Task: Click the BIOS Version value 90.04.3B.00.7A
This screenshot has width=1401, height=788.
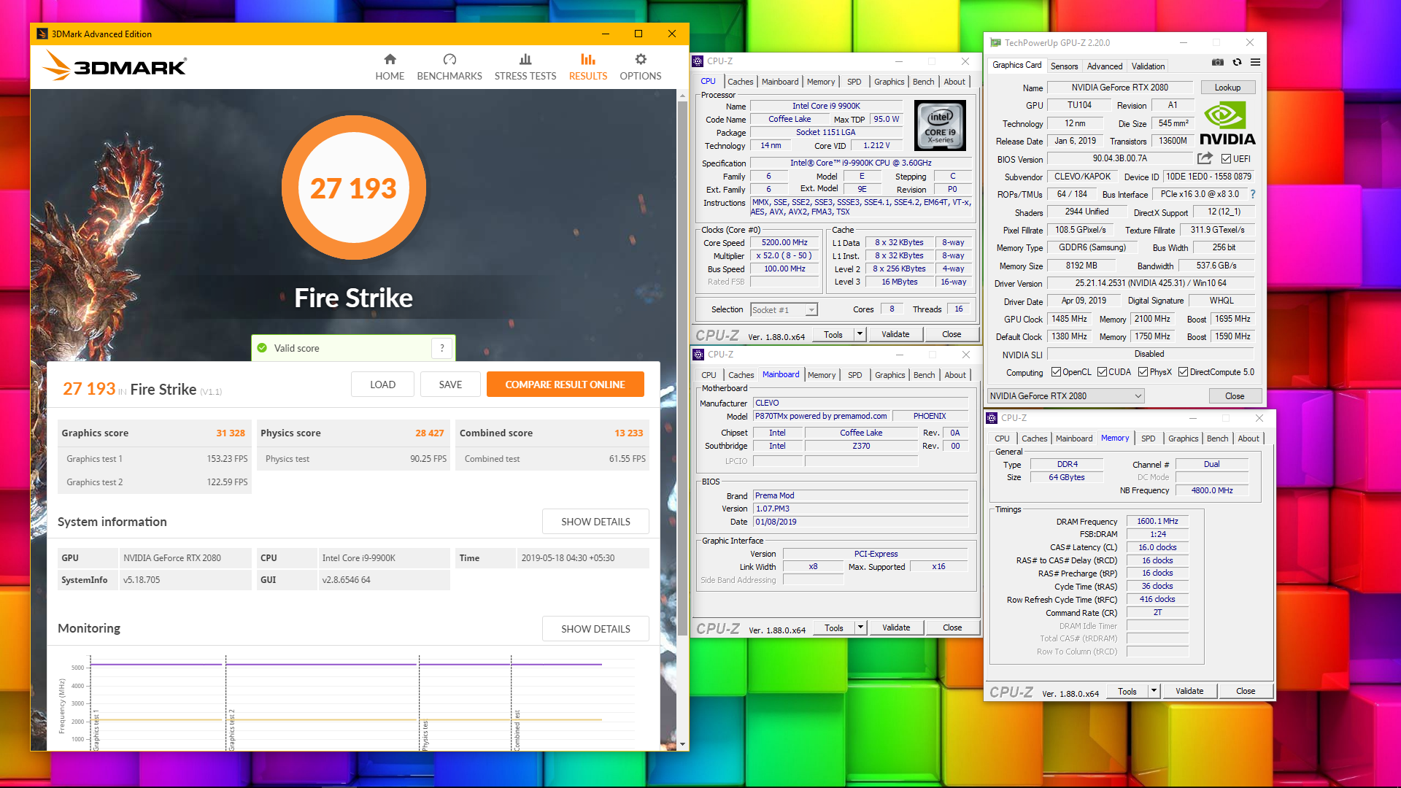Action: 1119,158
